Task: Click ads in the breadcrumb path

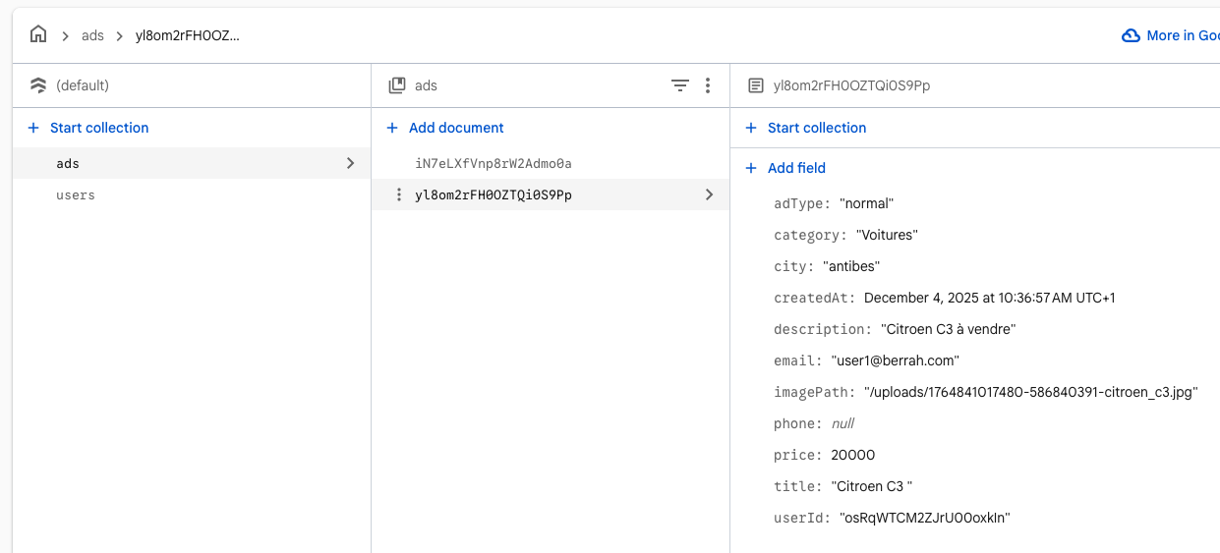Action: [92, 35]
